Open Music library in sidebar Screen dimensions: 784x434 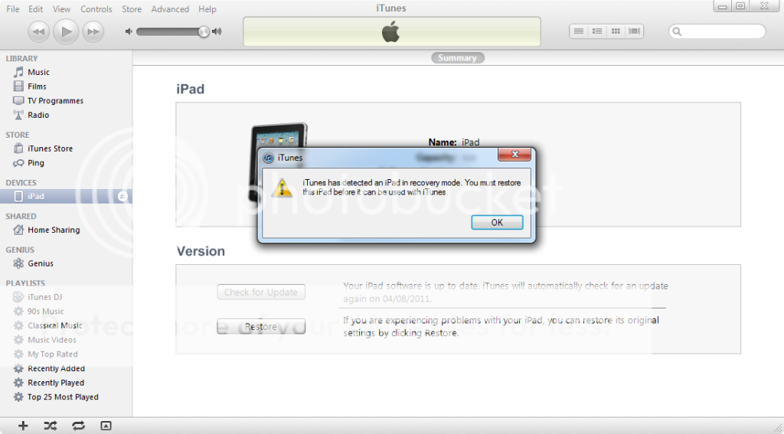pos(38,72)
